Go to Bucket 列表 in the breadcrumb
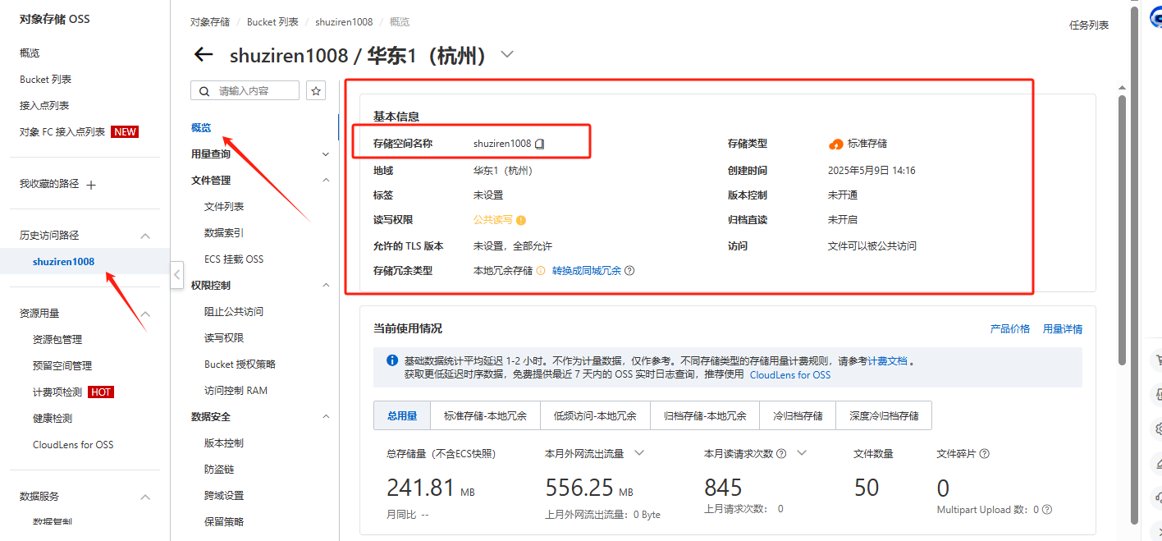 tap(272, 22)
